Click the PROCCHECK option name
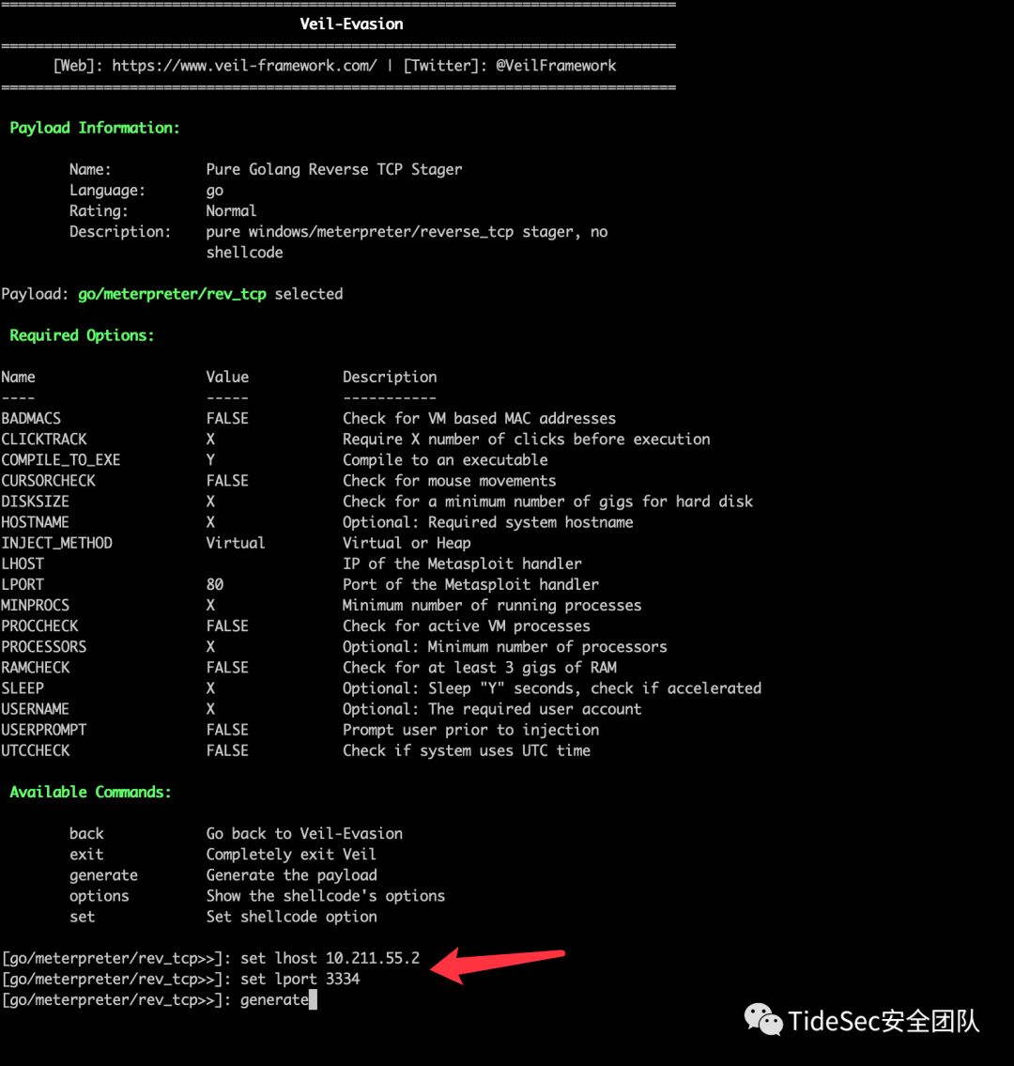 point(39,626)
